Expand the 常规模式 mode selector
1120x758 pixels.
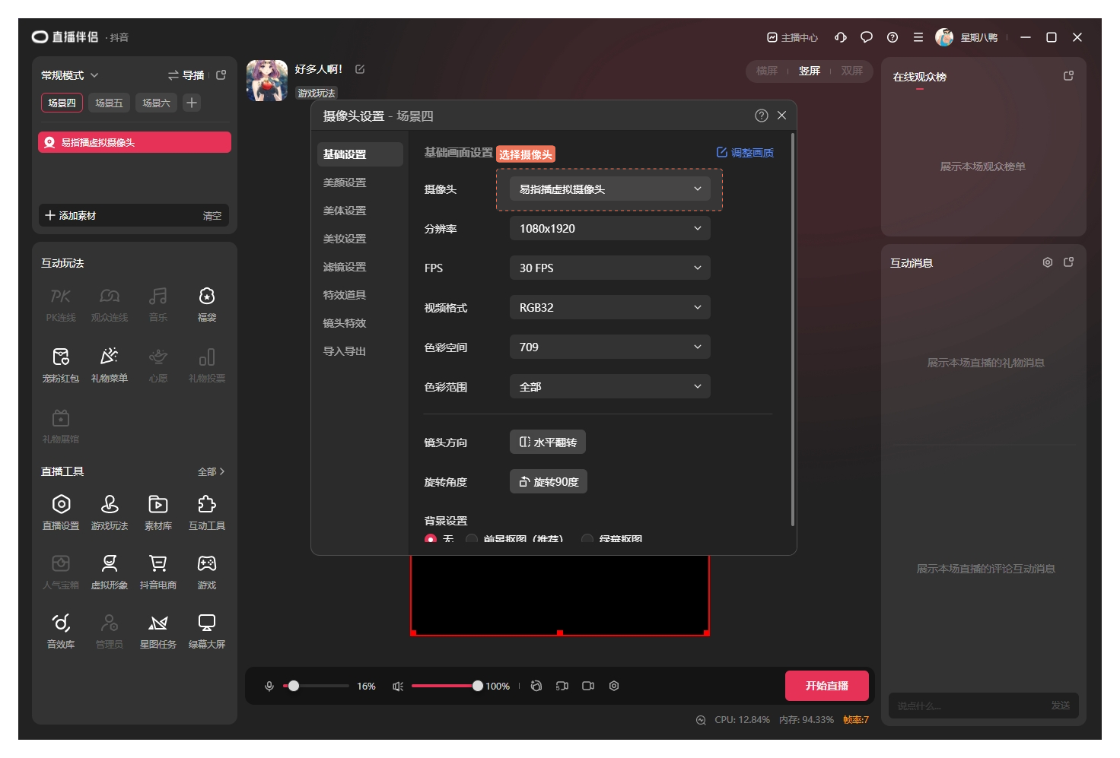point(70,75)
